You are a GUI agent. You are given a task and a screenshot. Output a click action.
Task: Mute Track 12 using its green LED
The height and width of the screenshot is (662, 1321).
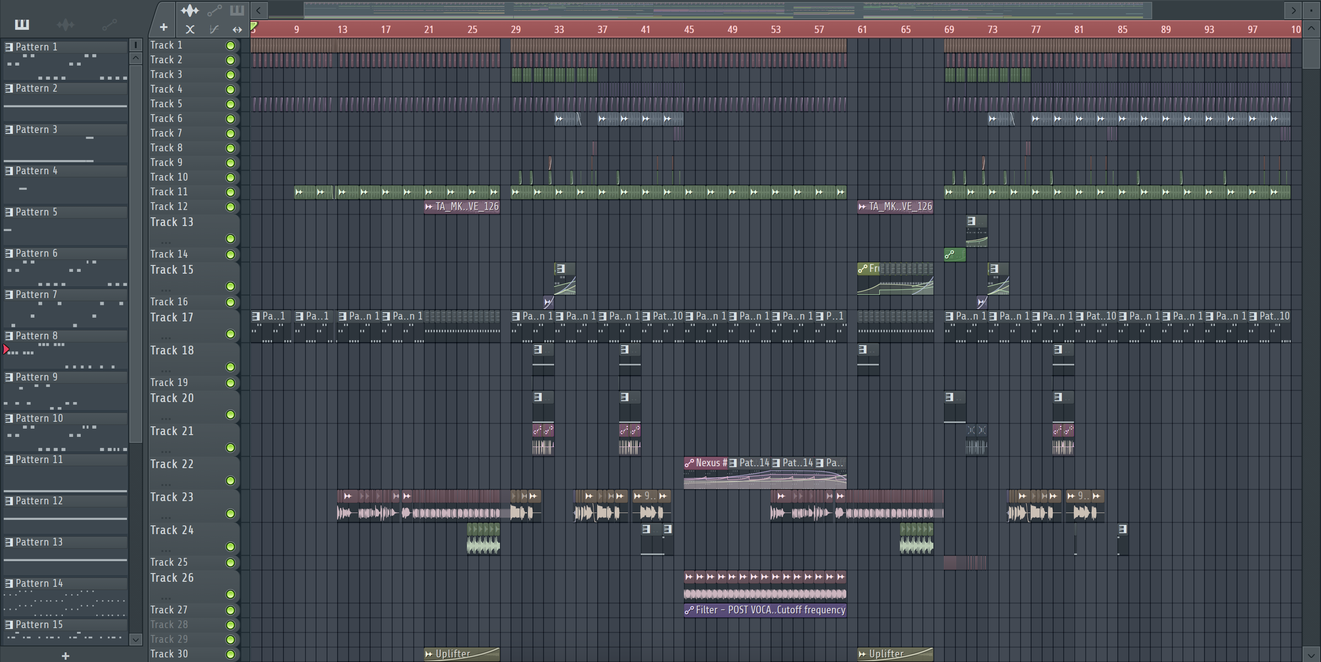coord(231,207)
